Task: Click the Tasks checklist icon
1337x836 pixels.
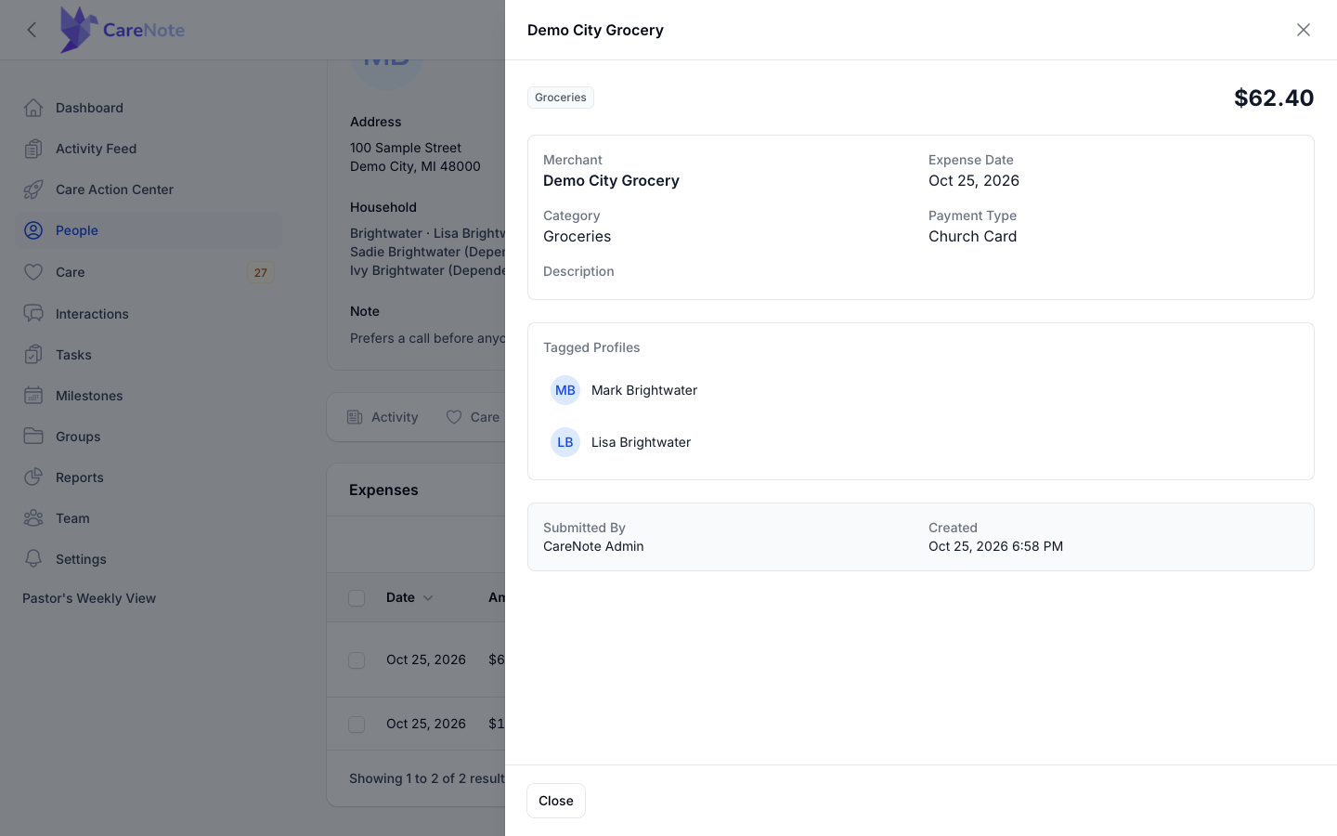Action: [x=33, y=355]
